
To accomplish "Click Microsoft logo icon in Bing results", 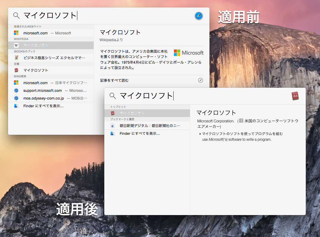I will (16, 83).
